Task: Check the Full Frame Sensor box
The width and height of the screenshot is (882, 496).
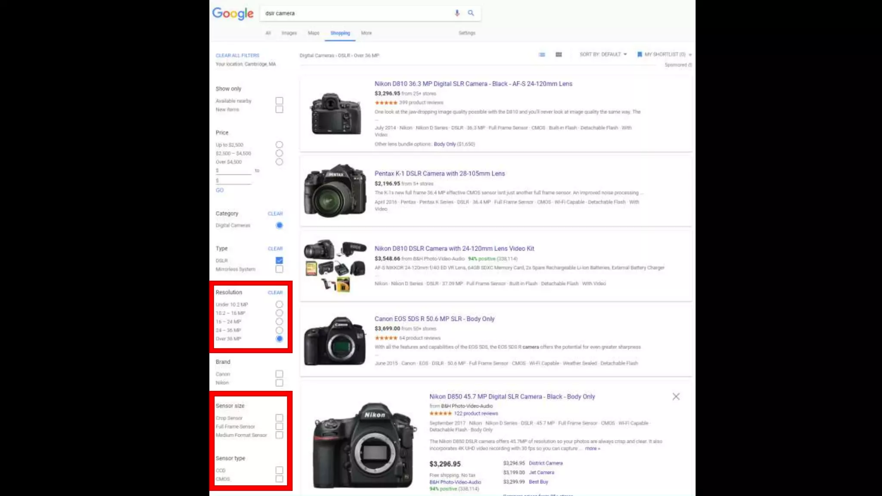Action: coord(279,426)
